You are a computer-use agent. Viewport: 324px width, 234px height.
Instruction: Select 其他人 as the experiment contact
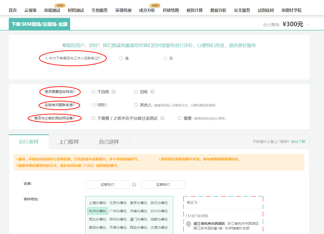(136, 105)
